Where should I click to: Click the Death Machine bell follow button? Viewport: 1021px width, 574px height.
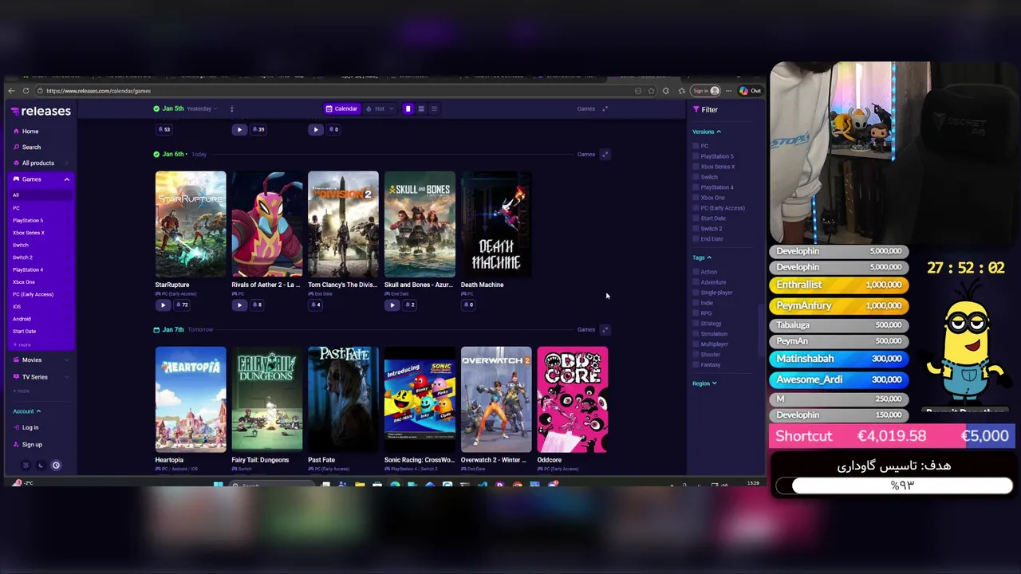468,305
